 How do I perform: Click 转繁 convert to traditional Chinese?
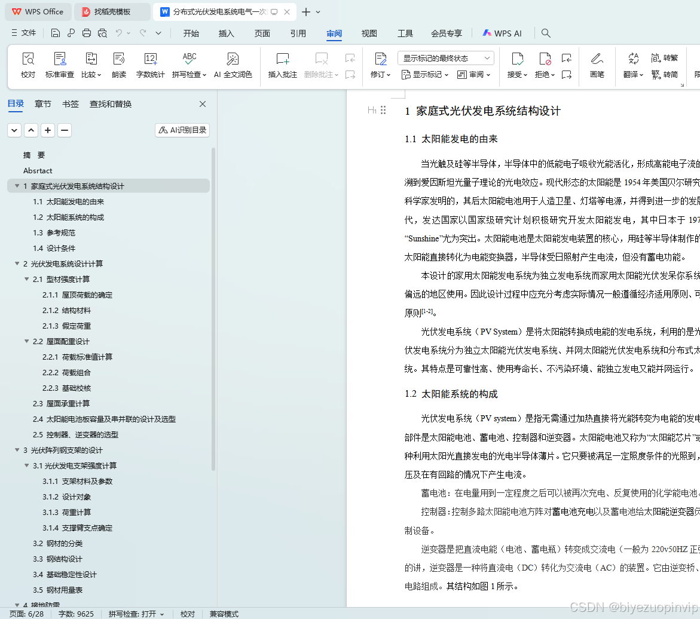[x=664, y=58]
